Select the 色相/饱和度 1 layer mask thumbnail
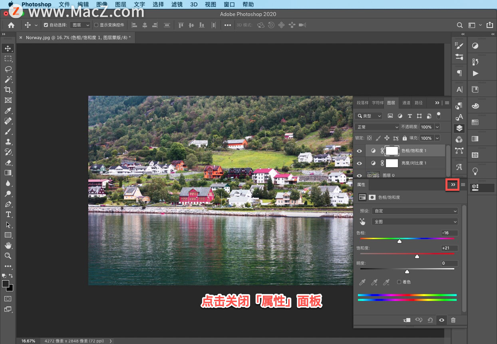This screenshot has width=497, height=344. click(392, 151)
